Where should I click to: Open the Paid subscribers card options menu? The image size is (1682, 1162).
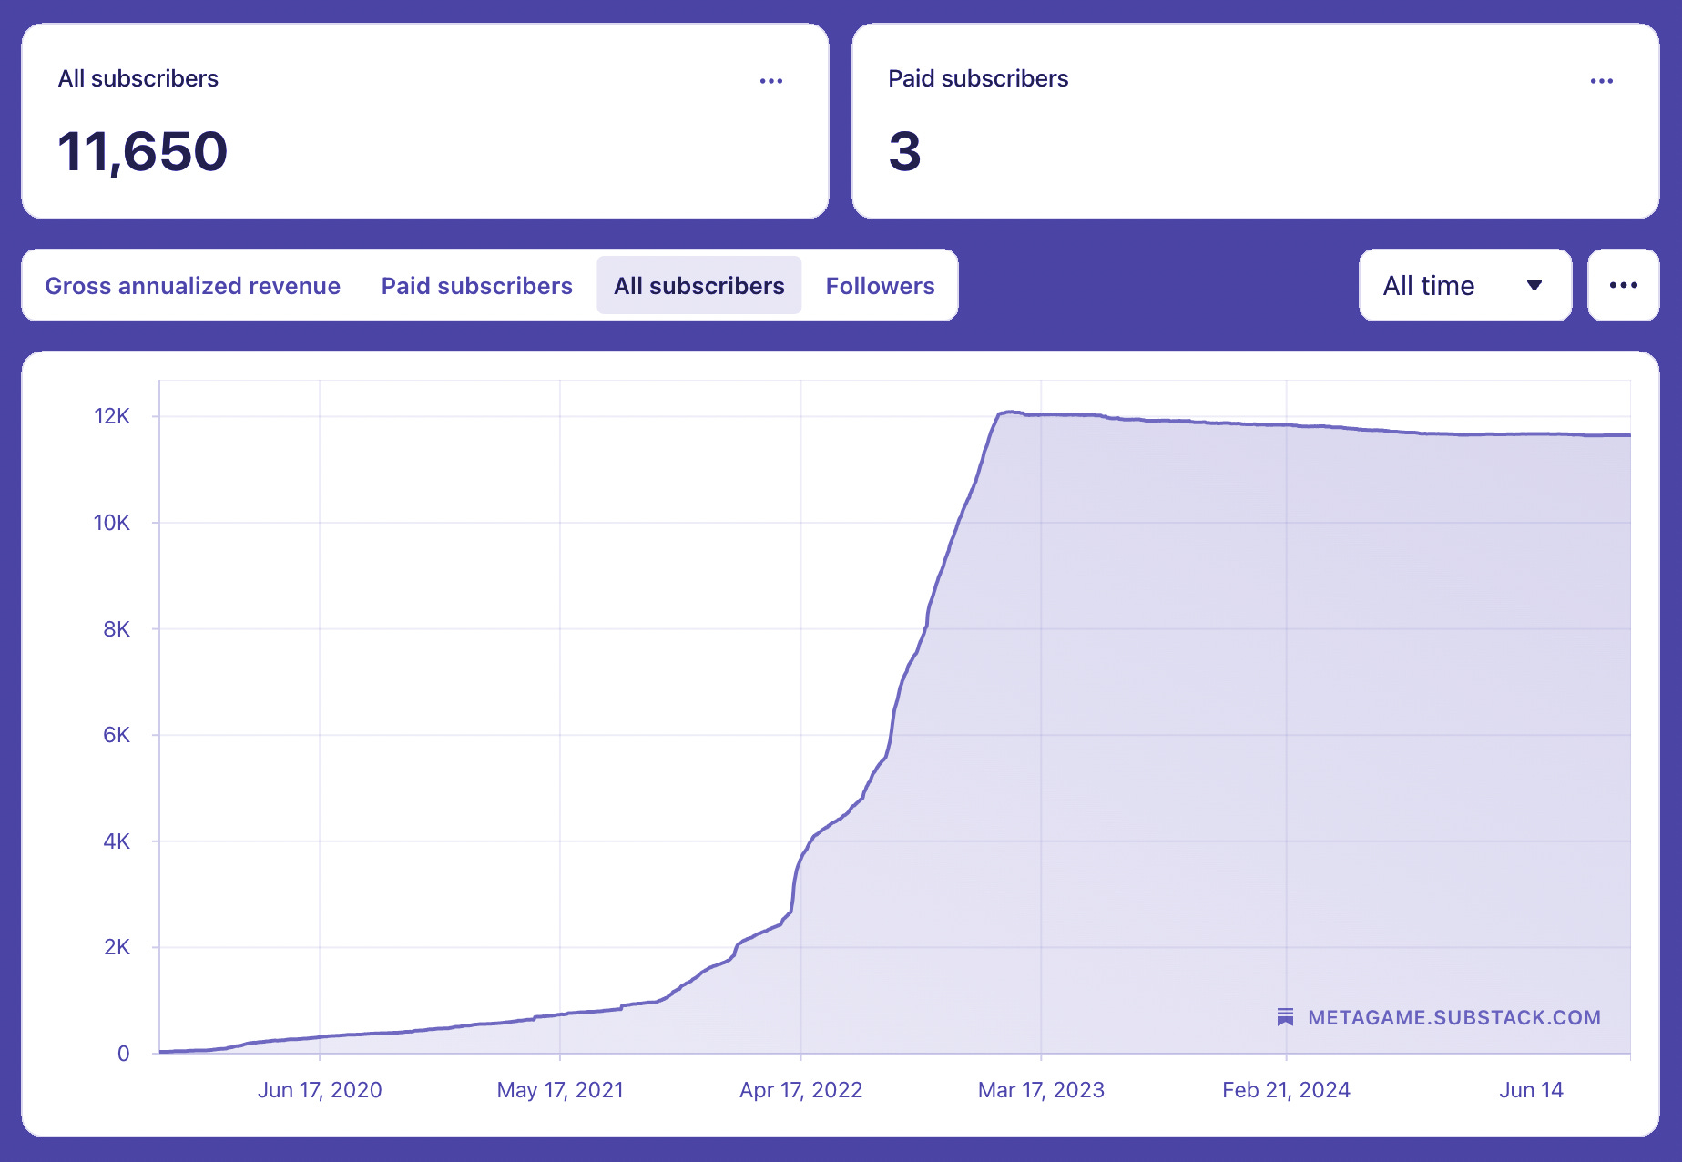(1602, 81)
